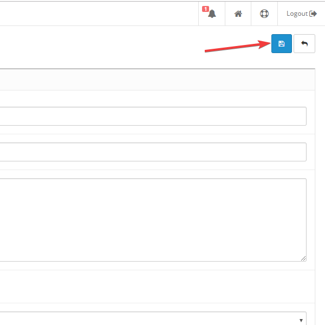This screenshot has height=325, width=325.
Task: Click the blue Save floppy disk button
Action: coord(281,44)
